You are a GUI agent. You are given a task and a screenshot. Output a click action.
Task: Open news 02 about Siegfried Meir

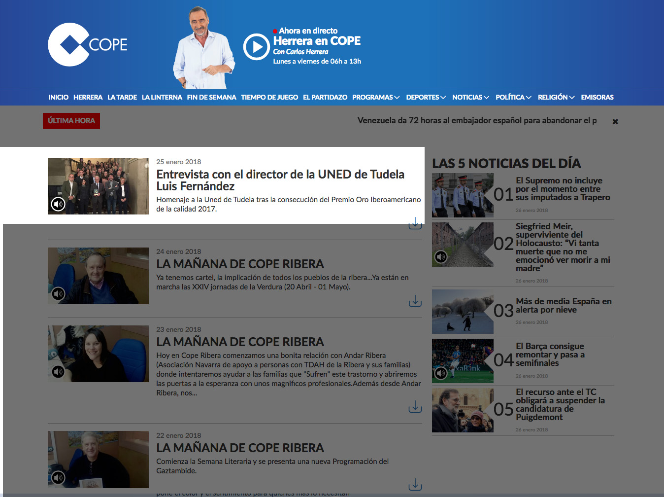(563, 247)
